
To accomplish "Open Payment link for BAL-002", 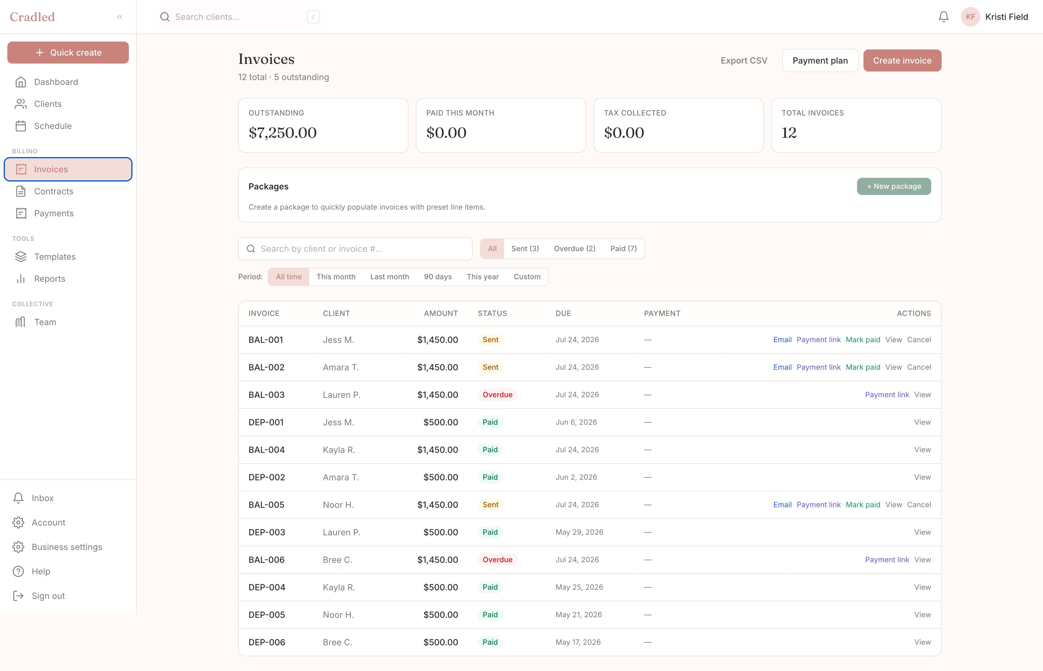I will (818, 367).
